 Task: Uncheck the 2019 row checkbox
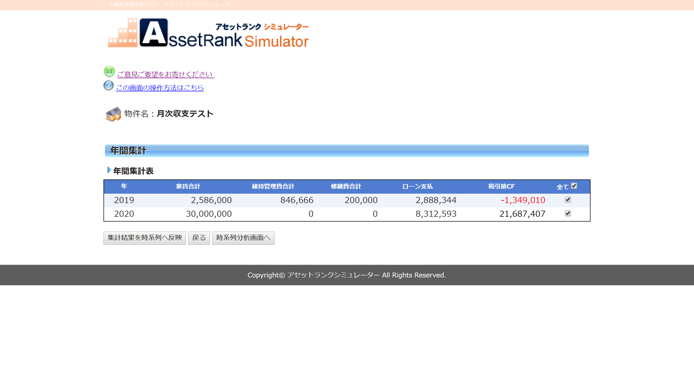tap(568, 200)
